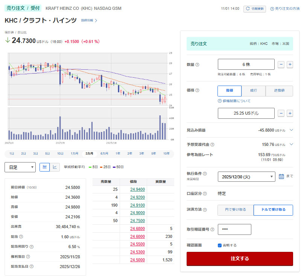Click the minus icon to decrease quantity
The height and width of the screenshot is (279, 304).
pyautogui.click(x=281, y=64)
